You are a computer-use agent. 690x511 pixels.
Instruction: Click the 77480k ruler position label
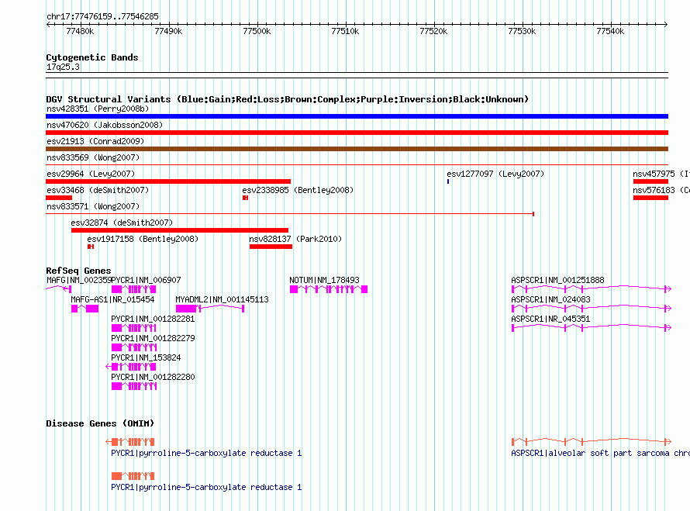80,31
